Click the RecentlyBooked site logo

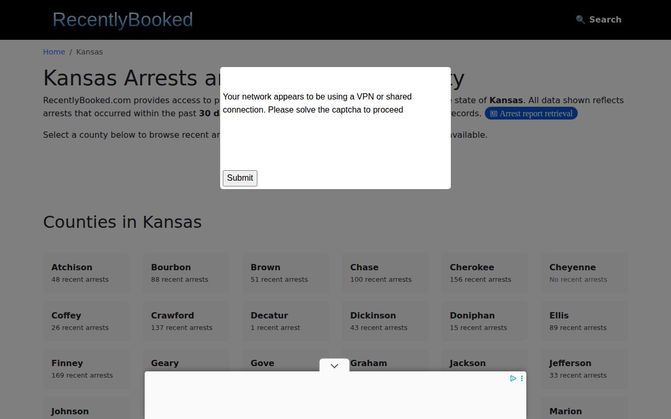[123, 19]
